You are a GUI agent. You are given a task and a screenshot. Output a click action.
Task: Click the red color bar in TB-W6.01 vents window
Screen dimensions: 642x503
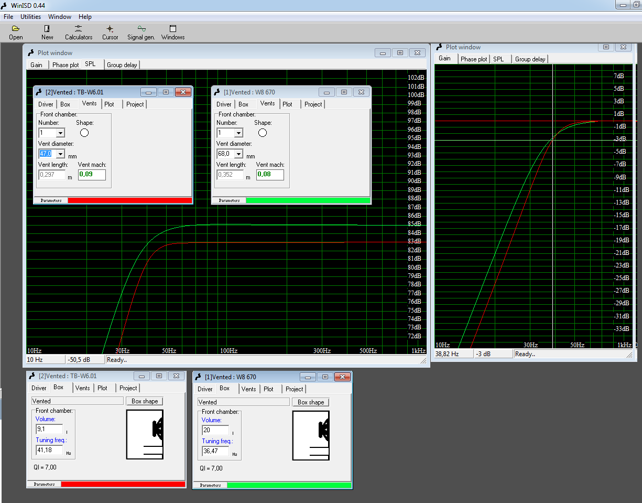point(130,200)
